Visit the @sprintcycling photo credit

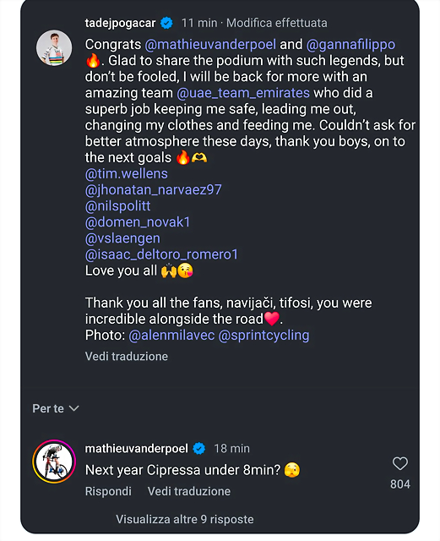[263, 336]
